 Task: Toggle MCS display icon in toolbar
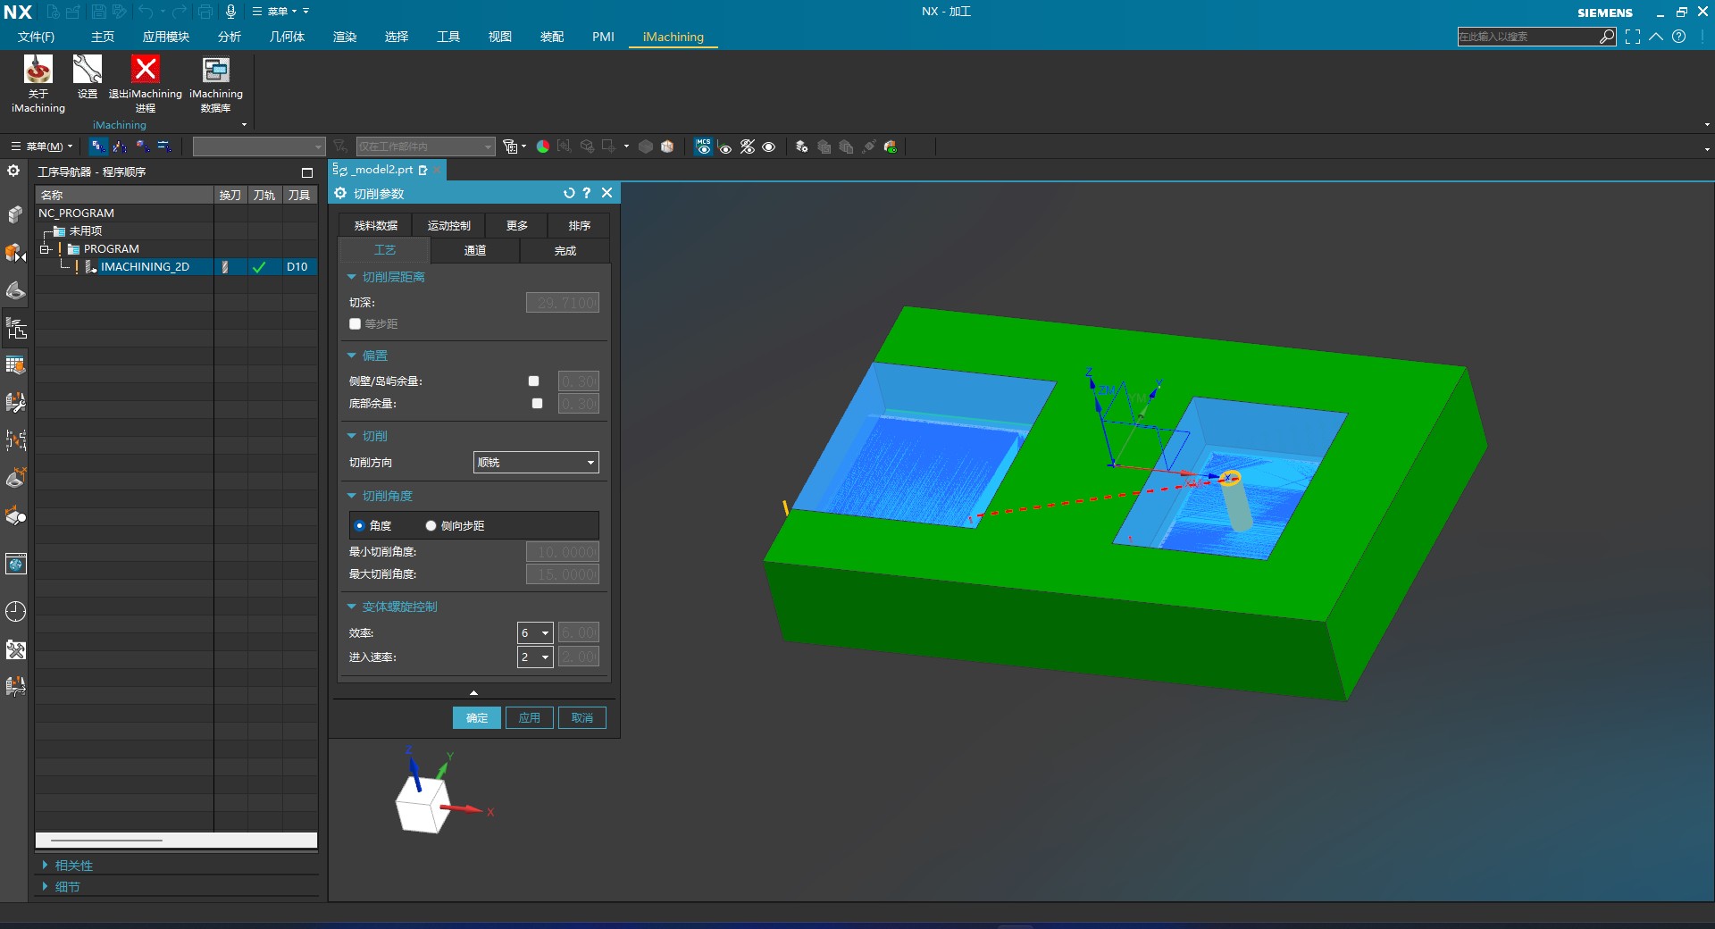[704, 146]
